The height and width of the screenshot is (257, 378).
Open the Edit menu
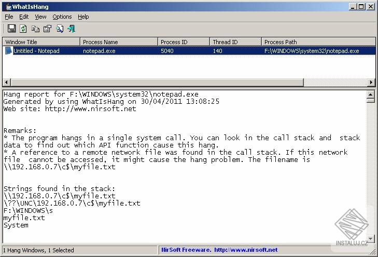pos(24,17)
